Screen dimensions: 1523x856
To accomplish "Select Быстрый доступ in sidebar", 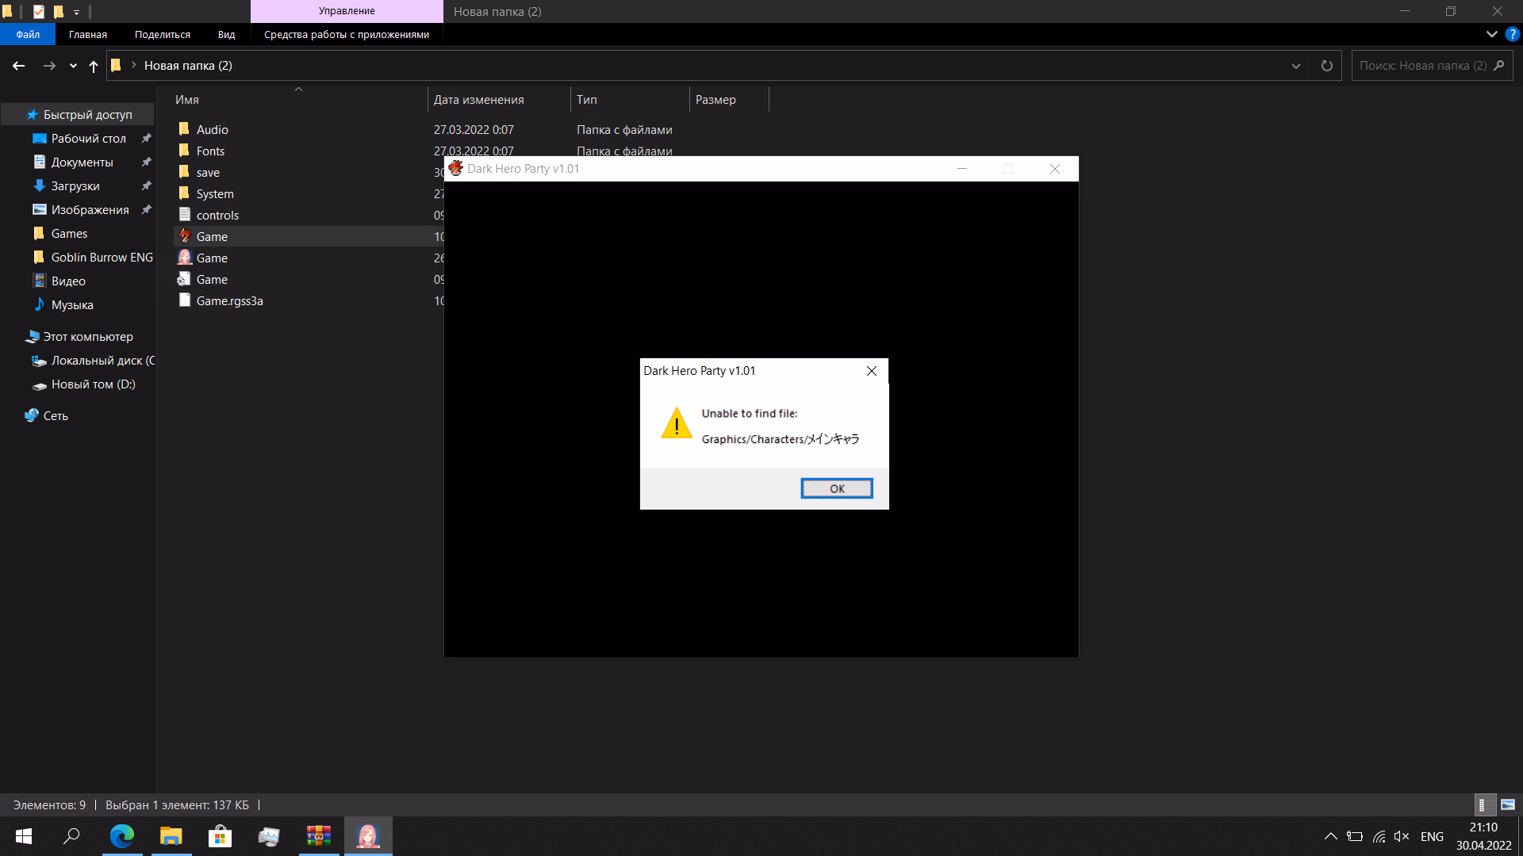I will pyautogui.click(x=87, y=115).
